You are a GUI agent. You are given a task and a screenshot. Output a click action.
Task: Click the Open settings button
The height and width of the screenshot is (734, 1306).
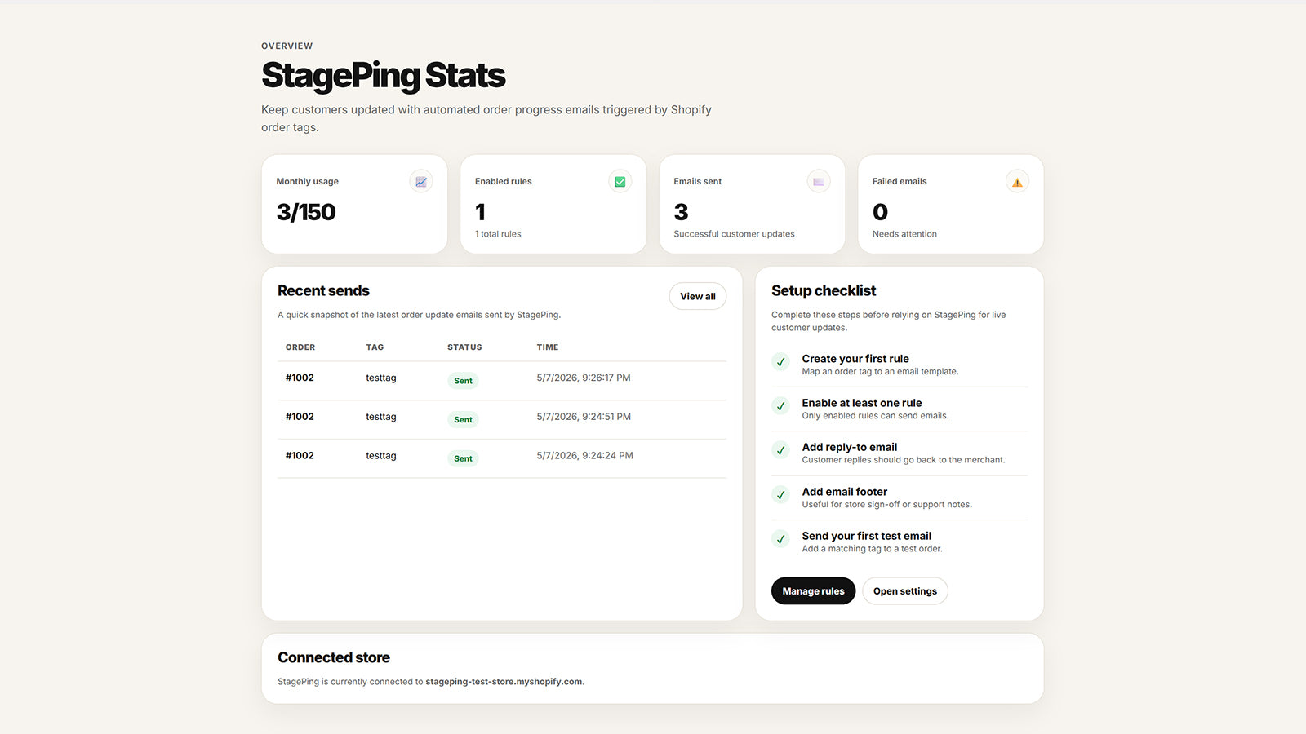click(905, 591)
